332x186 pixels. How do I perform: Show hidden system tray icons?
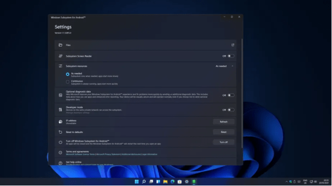(287, 182)
